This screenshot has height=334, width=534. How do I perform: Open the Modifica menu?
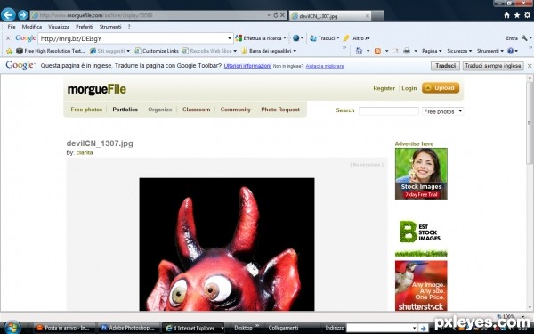click(32, 26)
